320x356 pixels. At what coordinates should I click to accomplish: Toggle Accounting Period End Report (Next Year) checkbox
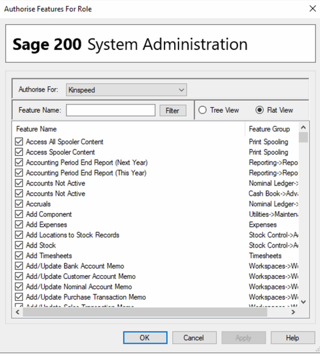tap(19, 162)
